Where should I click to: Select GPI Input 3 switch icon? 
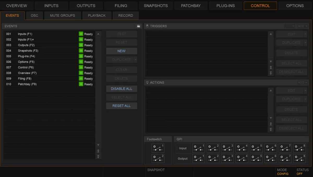click(227, 148)
